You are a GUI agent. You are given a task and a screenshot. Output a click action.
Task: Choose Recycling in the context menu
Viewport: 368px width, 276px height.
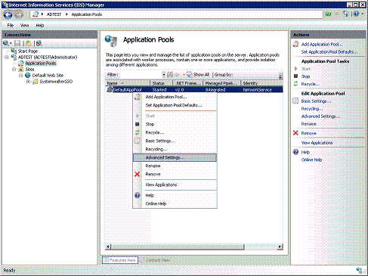[x=175, y=149]
